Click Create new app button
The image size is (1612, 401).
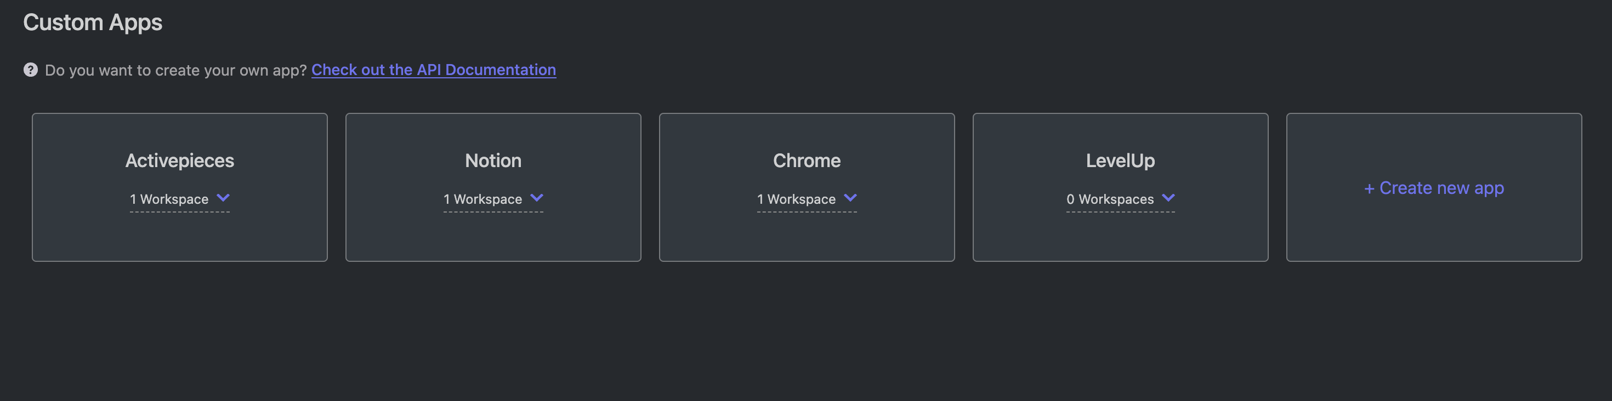click(x=1434, y=188)
